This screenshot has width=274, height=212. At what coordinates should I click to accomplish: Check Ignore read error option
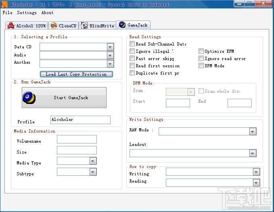coord(201,58)
